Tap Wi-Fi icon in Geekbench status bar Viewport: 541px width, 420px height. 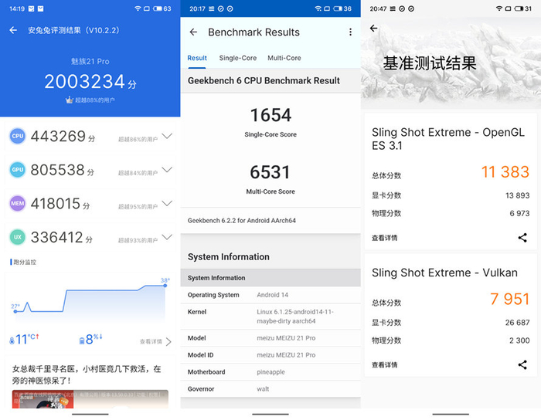coord(318,8)
